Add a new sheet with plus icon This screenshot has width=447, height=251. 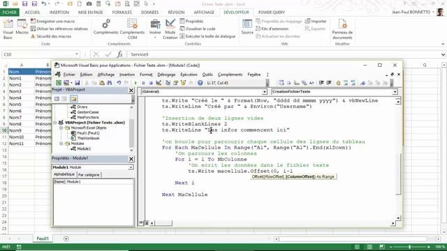pos(66,238)
